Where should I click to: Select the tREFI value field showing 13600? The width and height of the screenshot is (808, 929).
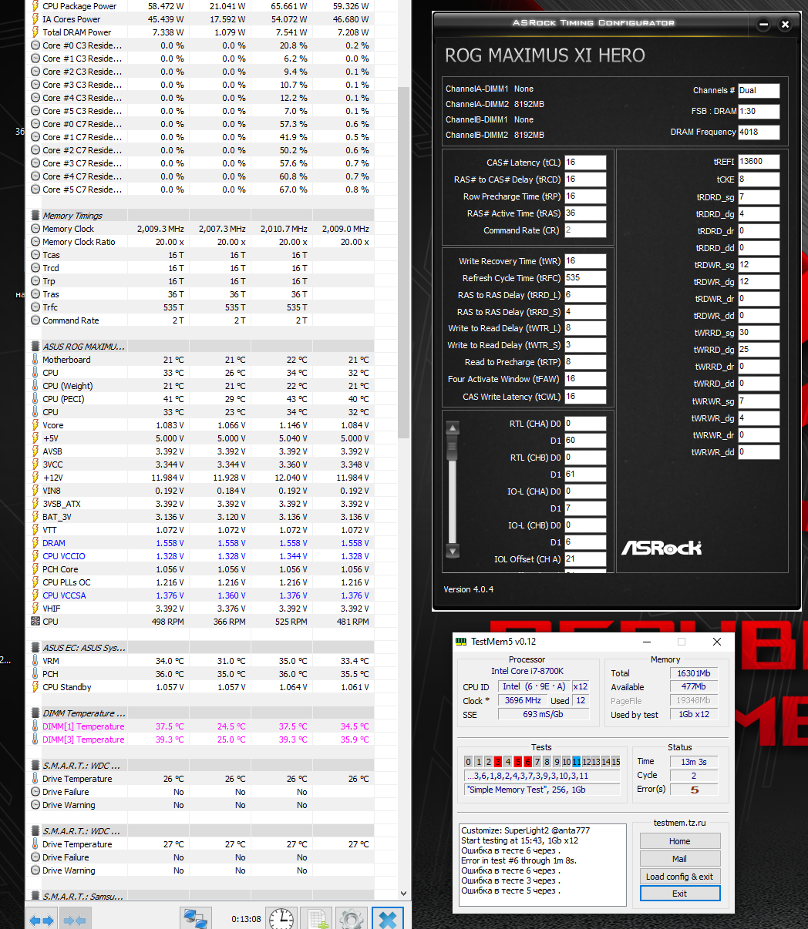coord(759,162)
